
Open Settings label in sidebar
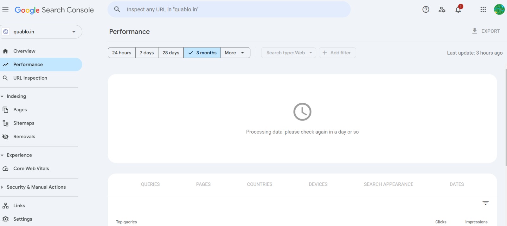[x=23, y=219]
